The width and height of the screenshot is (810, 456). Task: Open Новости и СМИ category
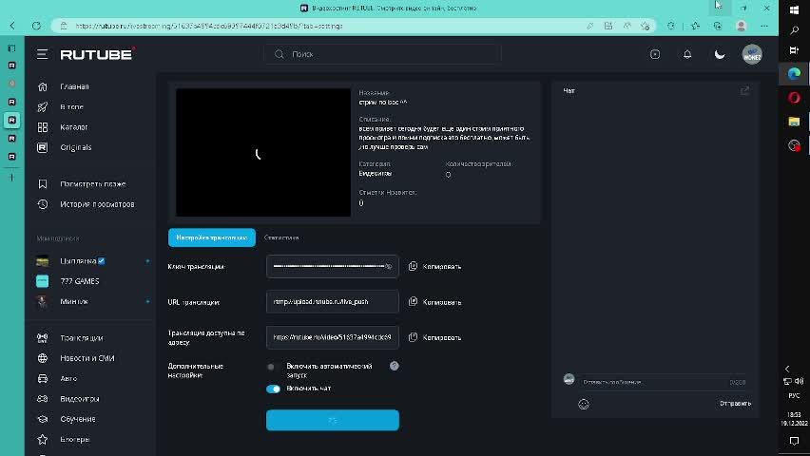[87, 358]
